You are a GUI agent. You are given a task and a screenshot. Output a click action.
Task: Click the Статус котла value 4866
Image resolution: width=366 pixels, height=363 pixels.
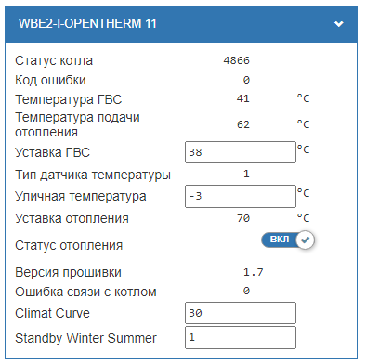(236, 60)
